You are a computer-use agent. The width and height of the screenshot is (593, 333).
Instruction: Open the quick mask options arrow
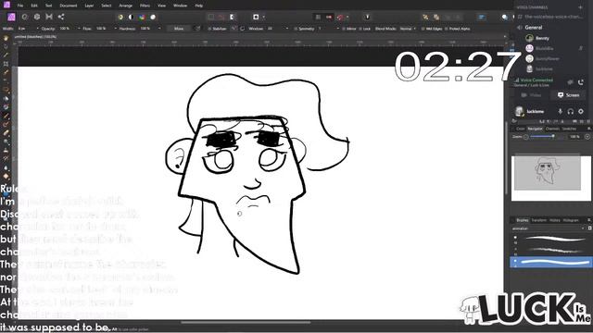click(x=263, y=17)
